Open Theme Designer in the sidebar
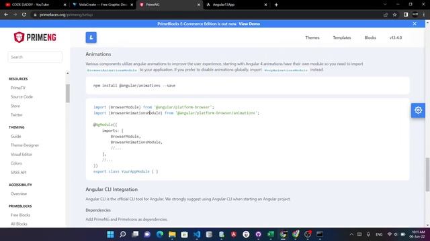 [x=25, y=145]
